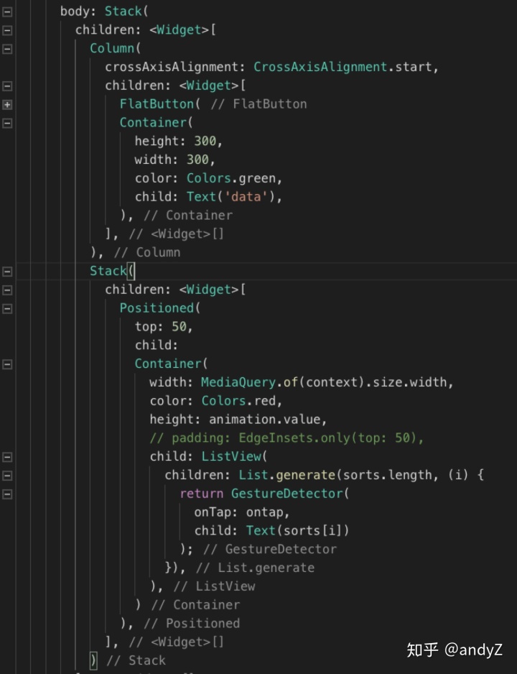Click the '// Positioned' closing comment
517x674 pixels.
pos(192,623)
